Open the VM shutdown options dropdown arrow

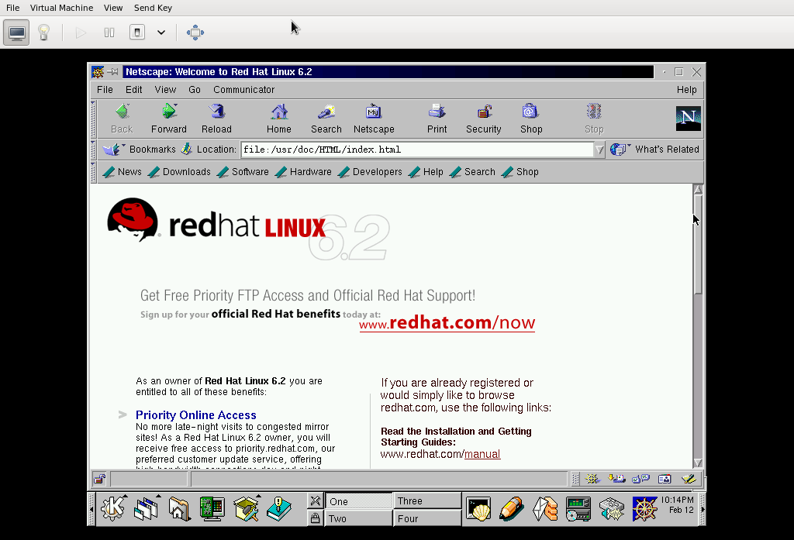click(161, 33)
